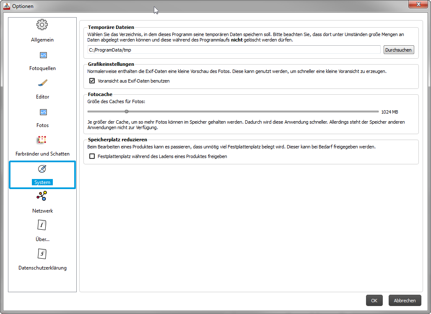This screenshot has width=431, height=314.
Task: Click the Temporäre Dateien group heading
Action: [x=111, y=27]
